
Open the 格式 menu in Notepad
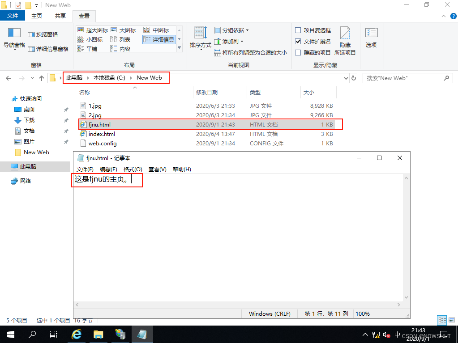pyautogui.click(x=133, y=169)
